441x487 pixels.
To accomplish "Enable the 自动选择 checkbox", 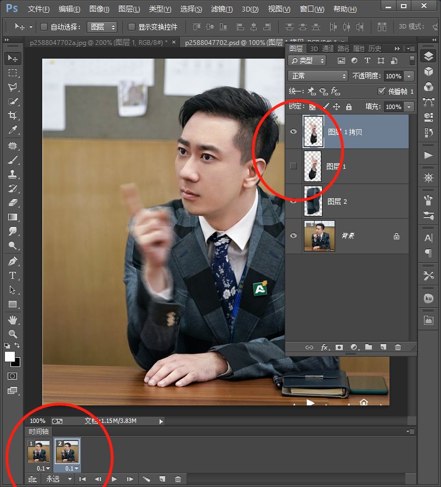I will coord(44,27).
